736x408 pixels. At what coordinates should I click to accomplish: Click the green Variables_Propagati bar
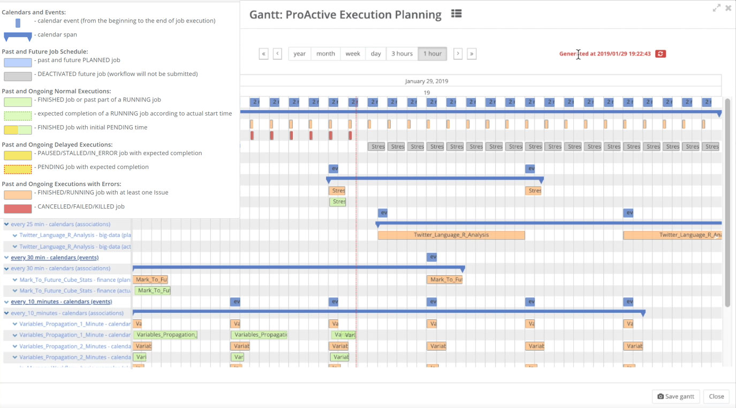pyautogui.click(x=260, y=335)
